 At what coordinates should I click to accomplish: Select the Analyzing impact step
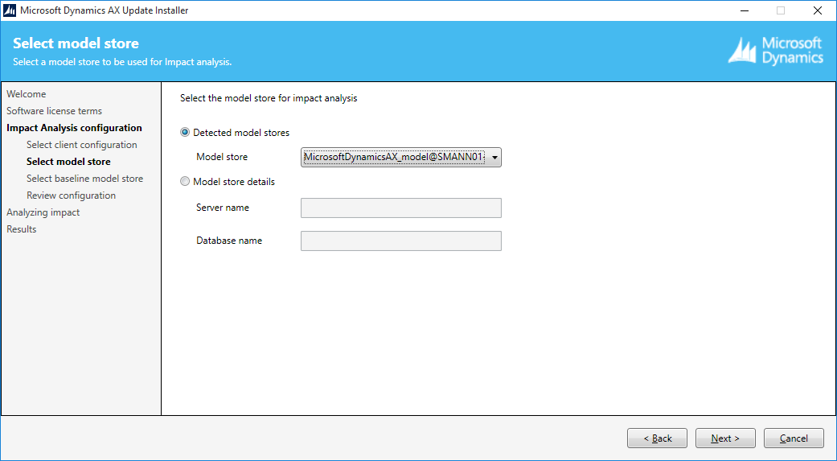(43, 212)
